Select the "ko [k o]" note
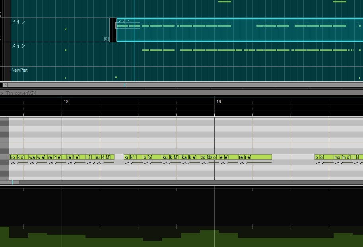 pyautogui.click(x=19, y=157)
